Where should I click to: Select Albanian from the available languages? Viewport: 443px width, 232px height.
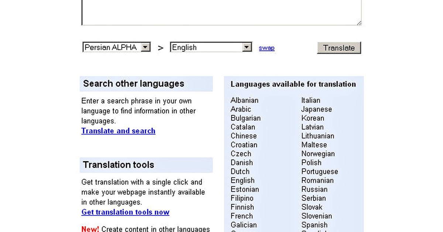pyautogui.click(x=244, y=100)
